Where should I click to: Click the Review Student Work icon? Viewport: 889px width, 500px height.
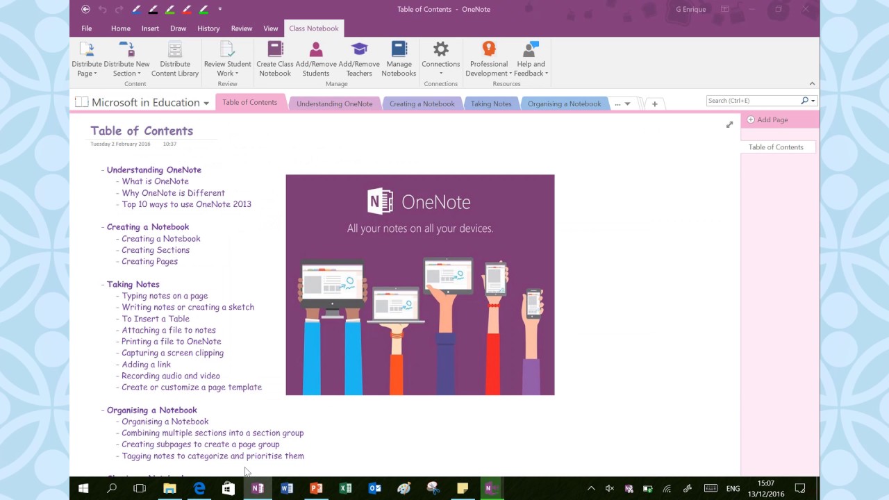pyautogui.click(x=227, y=49)
